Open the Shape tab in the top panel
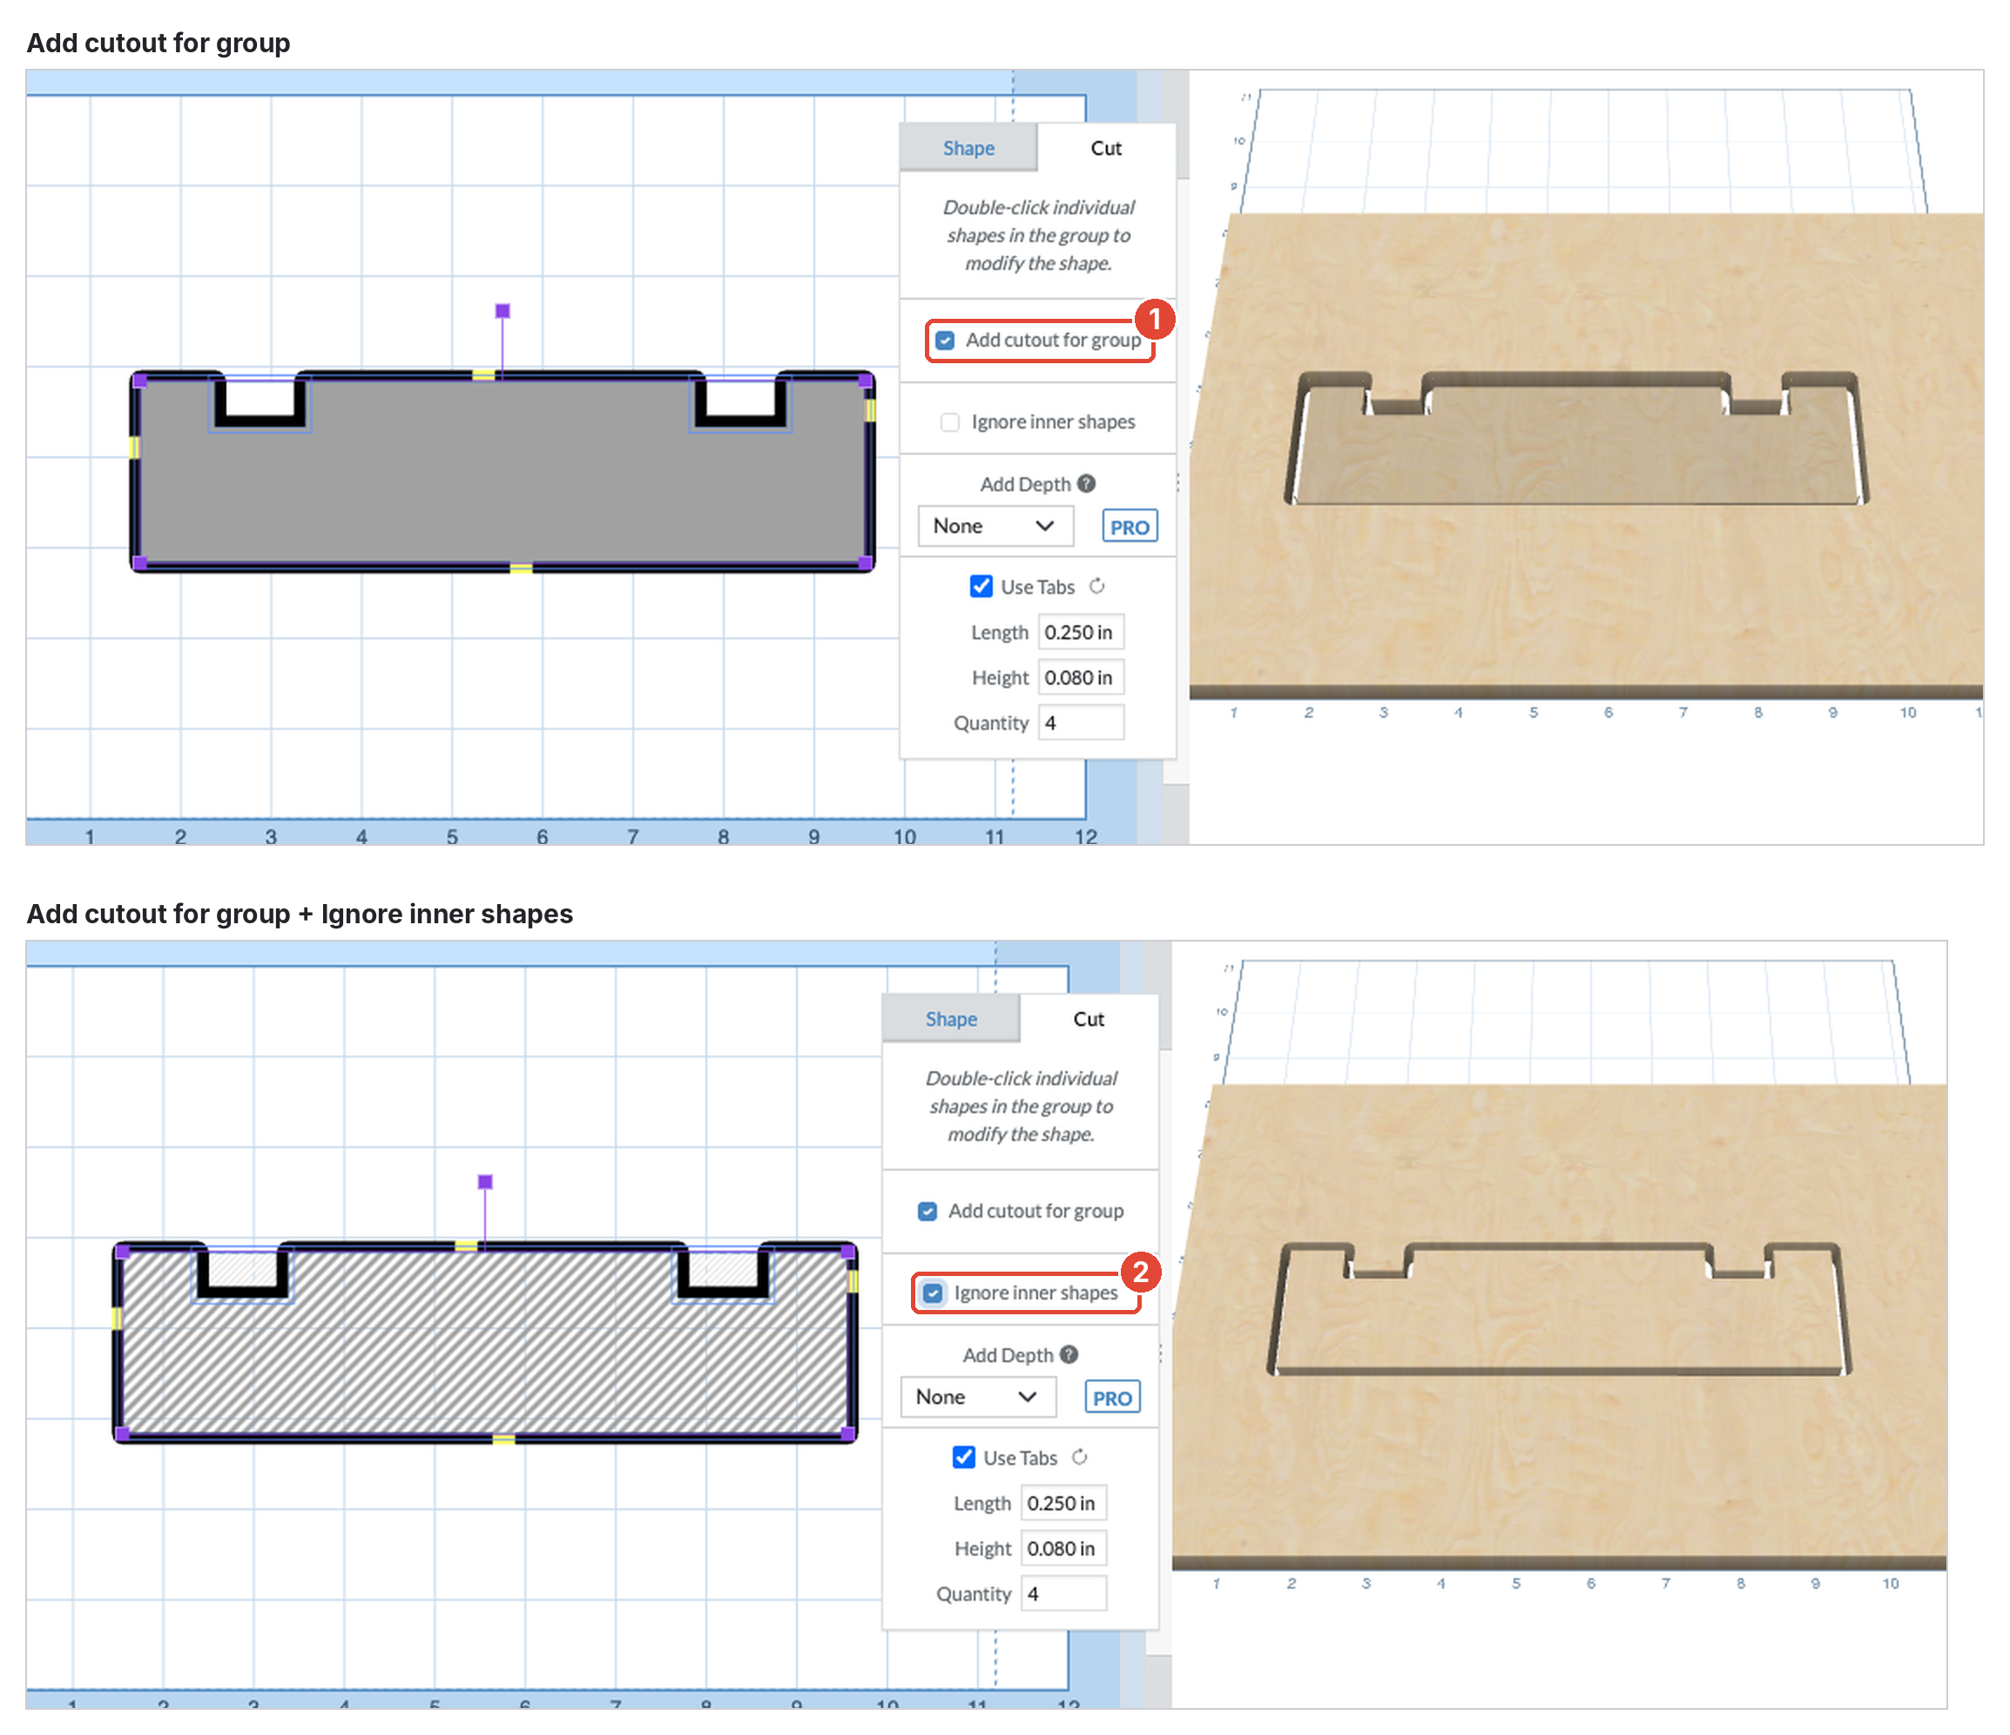Screen dimensions: 2010x1735 (968, 147)
